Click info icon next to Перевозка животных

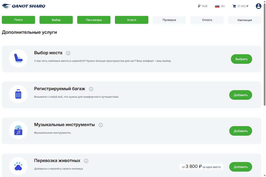(86, 161)
